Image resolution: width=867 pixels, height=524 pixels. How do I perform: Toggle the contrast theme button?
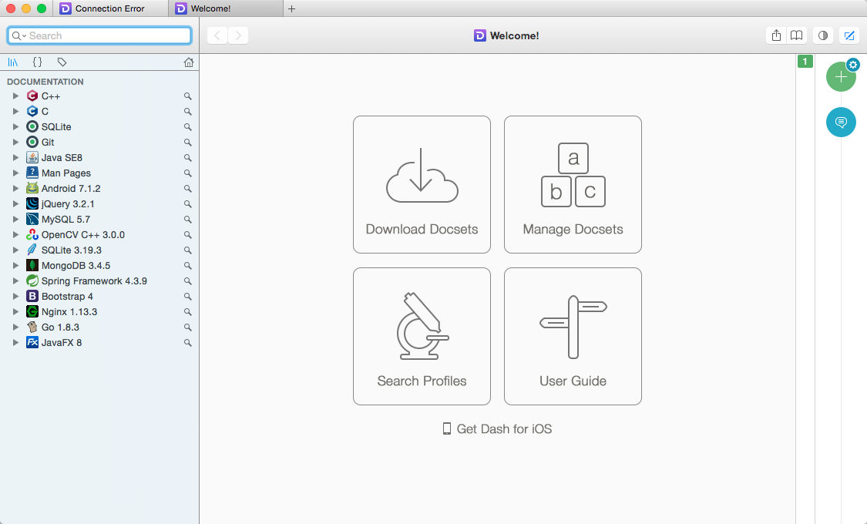[823, 35]
